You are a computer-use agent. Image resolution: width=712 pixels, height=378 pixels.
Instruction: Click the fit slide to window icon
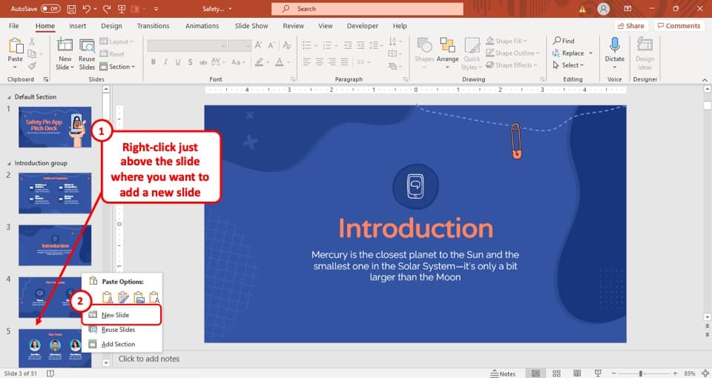705,374
